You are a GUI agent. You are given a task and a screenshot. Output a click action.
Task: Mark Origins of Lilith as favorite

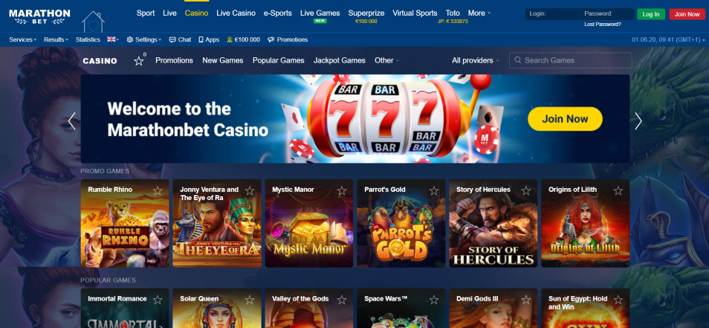618,190
